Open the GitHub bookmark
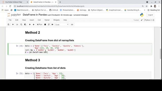 (54, 10)
